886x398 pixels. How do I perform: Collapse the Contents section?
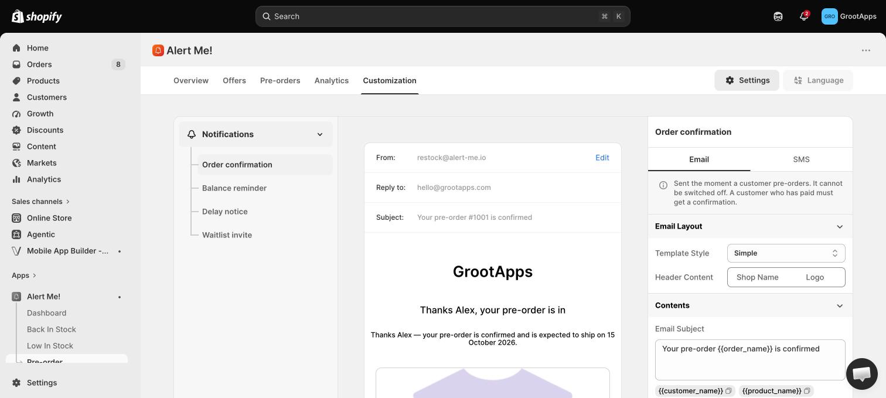(840, 305)
